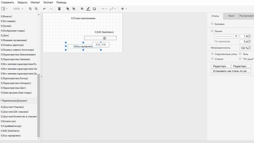Screen dimensions: 254x143
Task: Enable the Линия line checkbox
Action: click(x=212, y=31)
